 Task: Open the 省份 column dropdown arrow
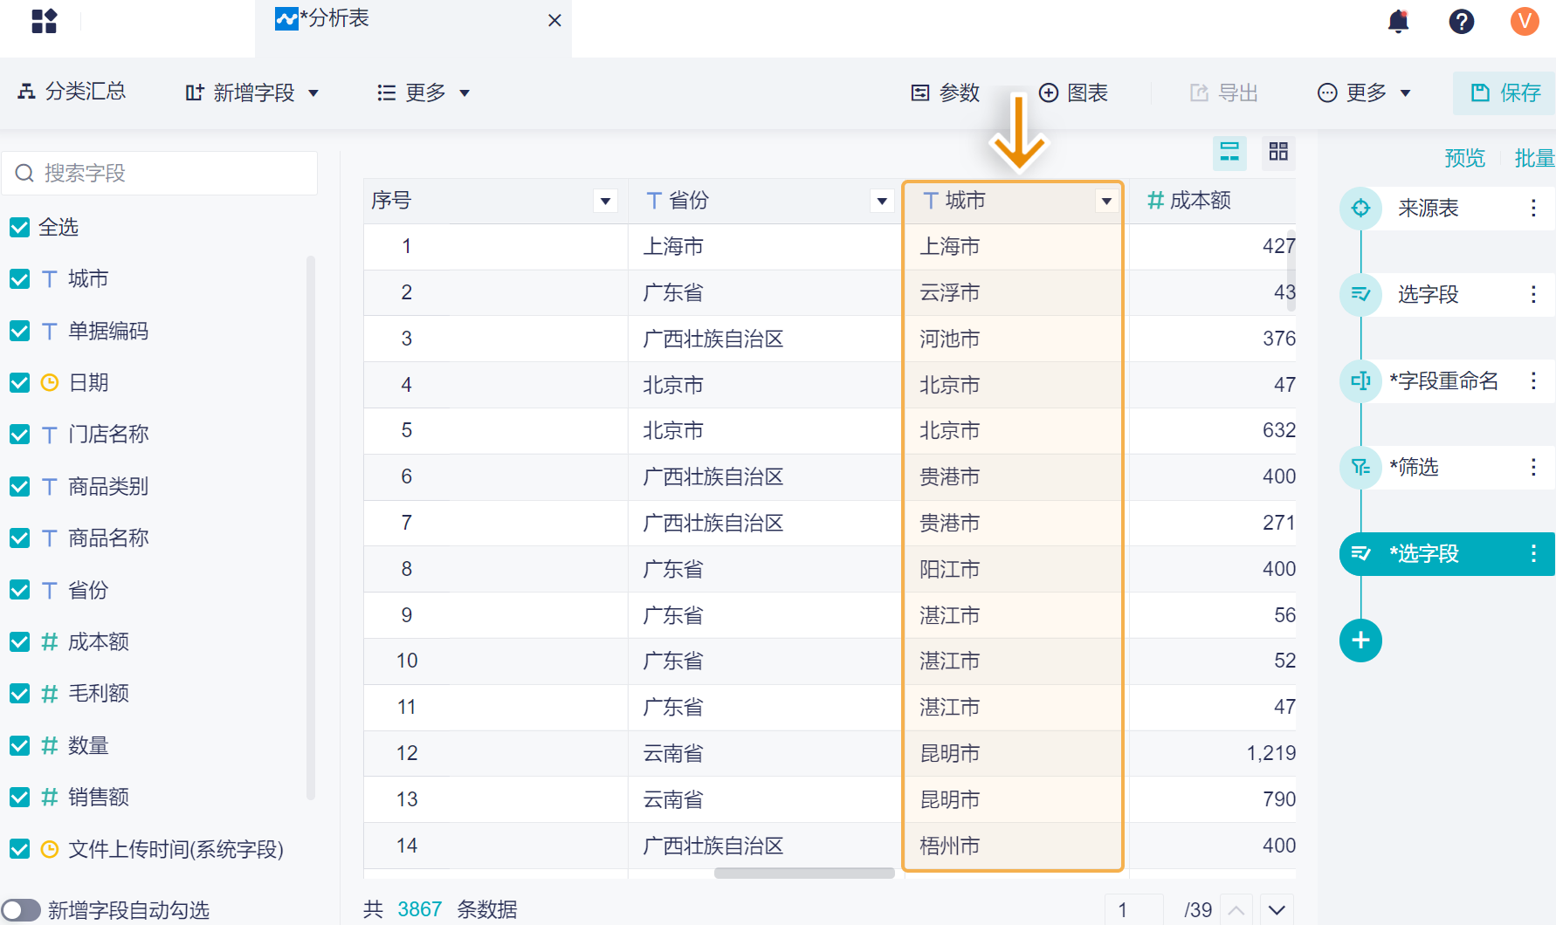(882, 202)
